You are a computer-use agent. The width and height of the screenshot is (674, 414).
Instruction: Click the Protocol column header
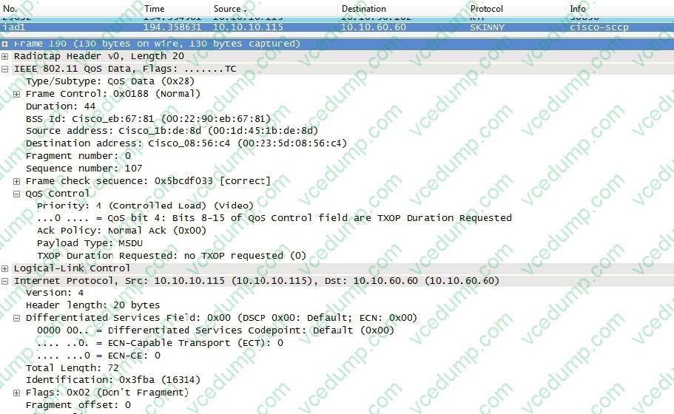tap(488, 8)
